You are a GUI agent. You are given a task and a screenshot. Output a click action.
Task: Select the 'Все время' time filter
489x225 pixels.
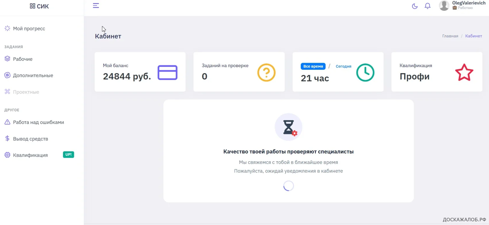click(313, 66)
